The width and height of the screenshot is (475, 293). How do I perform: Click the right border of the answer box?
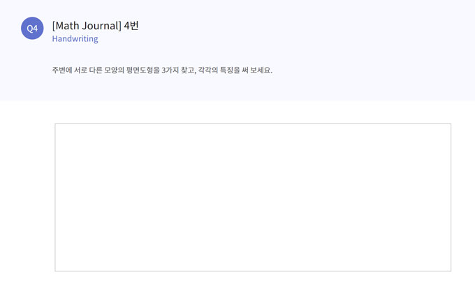point(451,197)
